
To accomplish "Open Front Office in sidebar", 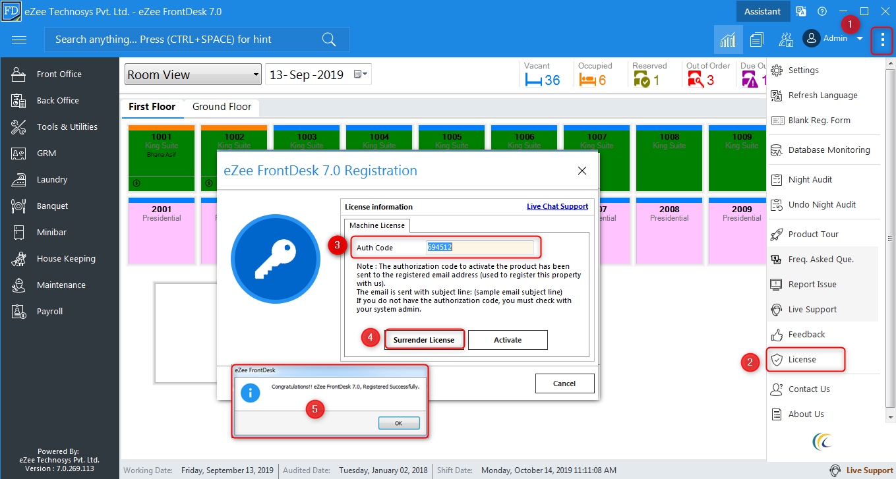I will click(x=59, y=74).
